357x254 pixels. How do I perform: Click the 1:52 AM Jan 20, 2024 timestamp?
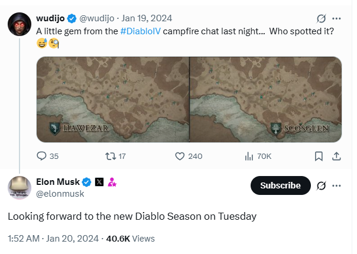point(52,239)
